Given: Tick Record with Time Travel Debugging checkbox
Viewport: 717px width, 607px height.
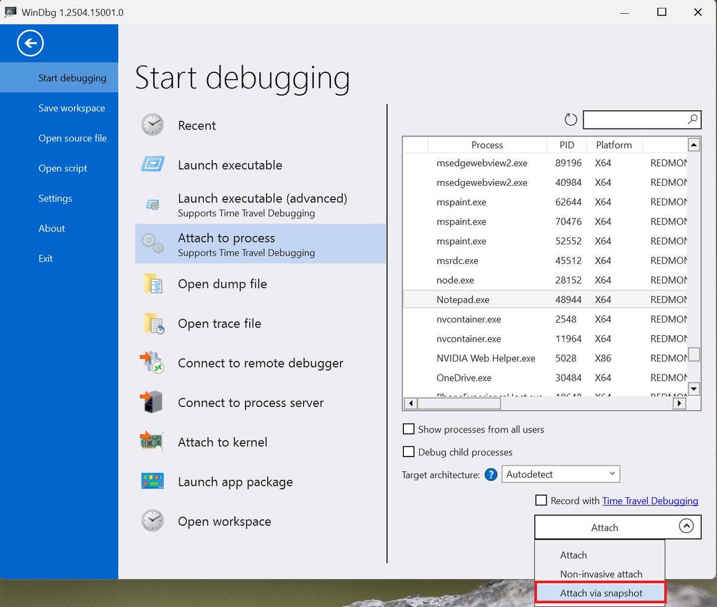Looking at the screenshot, I should tap(541, 500).
